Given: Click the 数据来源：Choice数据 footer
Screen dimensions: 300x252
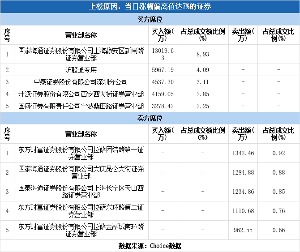Looking at the screenshot, I should point(150,246).
